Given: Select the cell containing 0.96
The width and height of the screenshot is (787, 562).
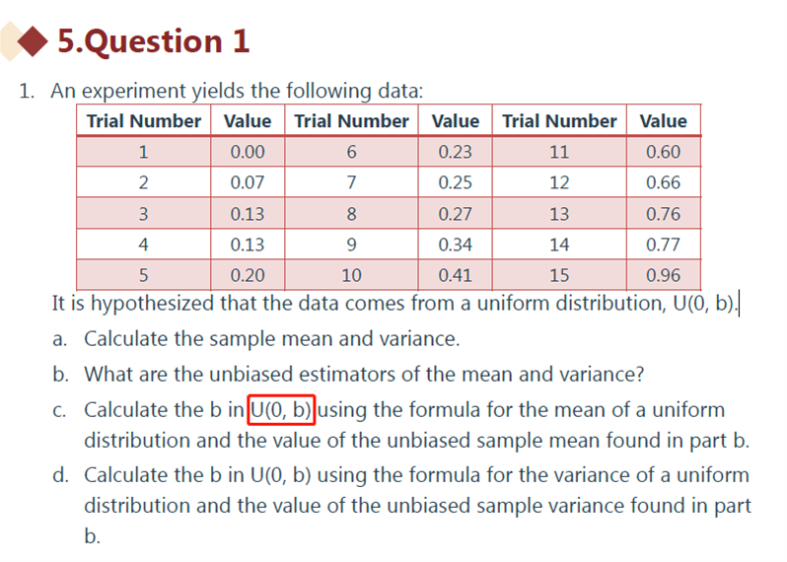Looking at the screenshot, I should (663, 275).
